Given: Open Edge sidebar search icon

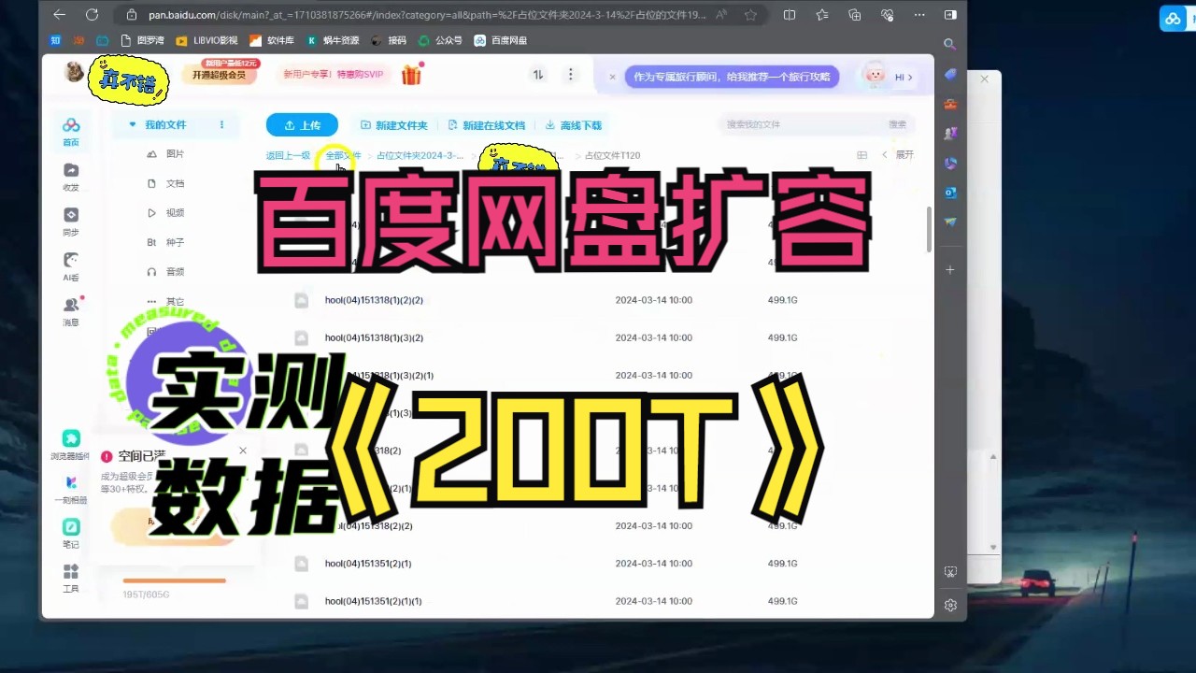Looking at the screenshot, I should pos(950,44).
